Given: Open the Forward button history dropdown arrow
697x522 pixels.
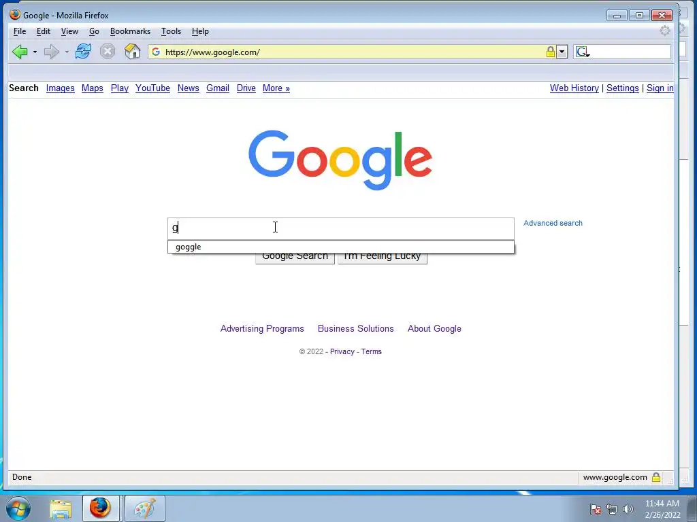Looking at the screenshot, I should point(67,52).
